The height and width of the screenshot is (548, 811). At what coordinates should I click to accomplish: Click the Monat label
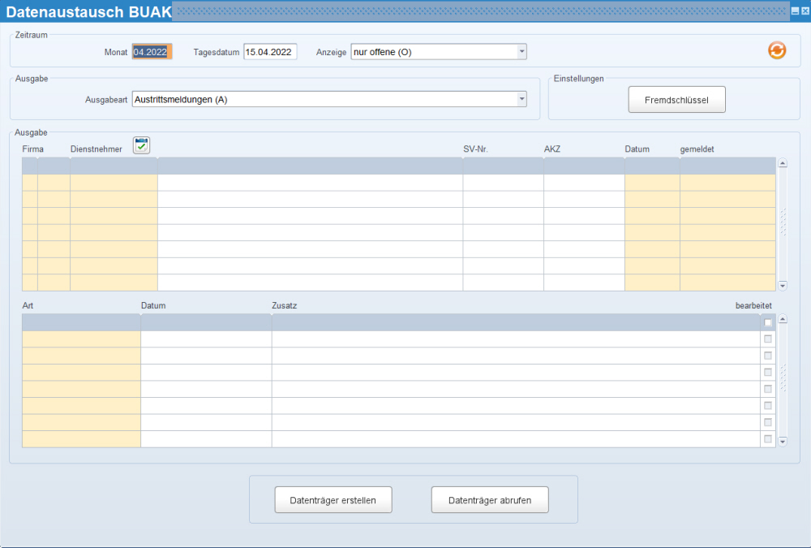click(116, 52)
